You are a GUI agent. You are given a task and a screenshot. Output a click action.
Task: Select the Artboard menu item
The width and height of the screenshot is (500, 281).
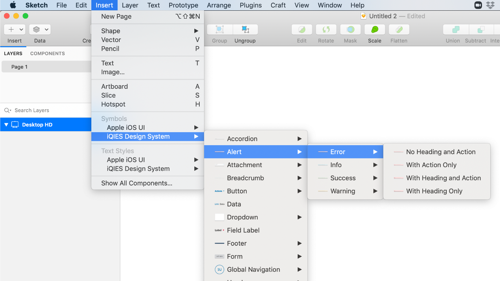(114, 87)
